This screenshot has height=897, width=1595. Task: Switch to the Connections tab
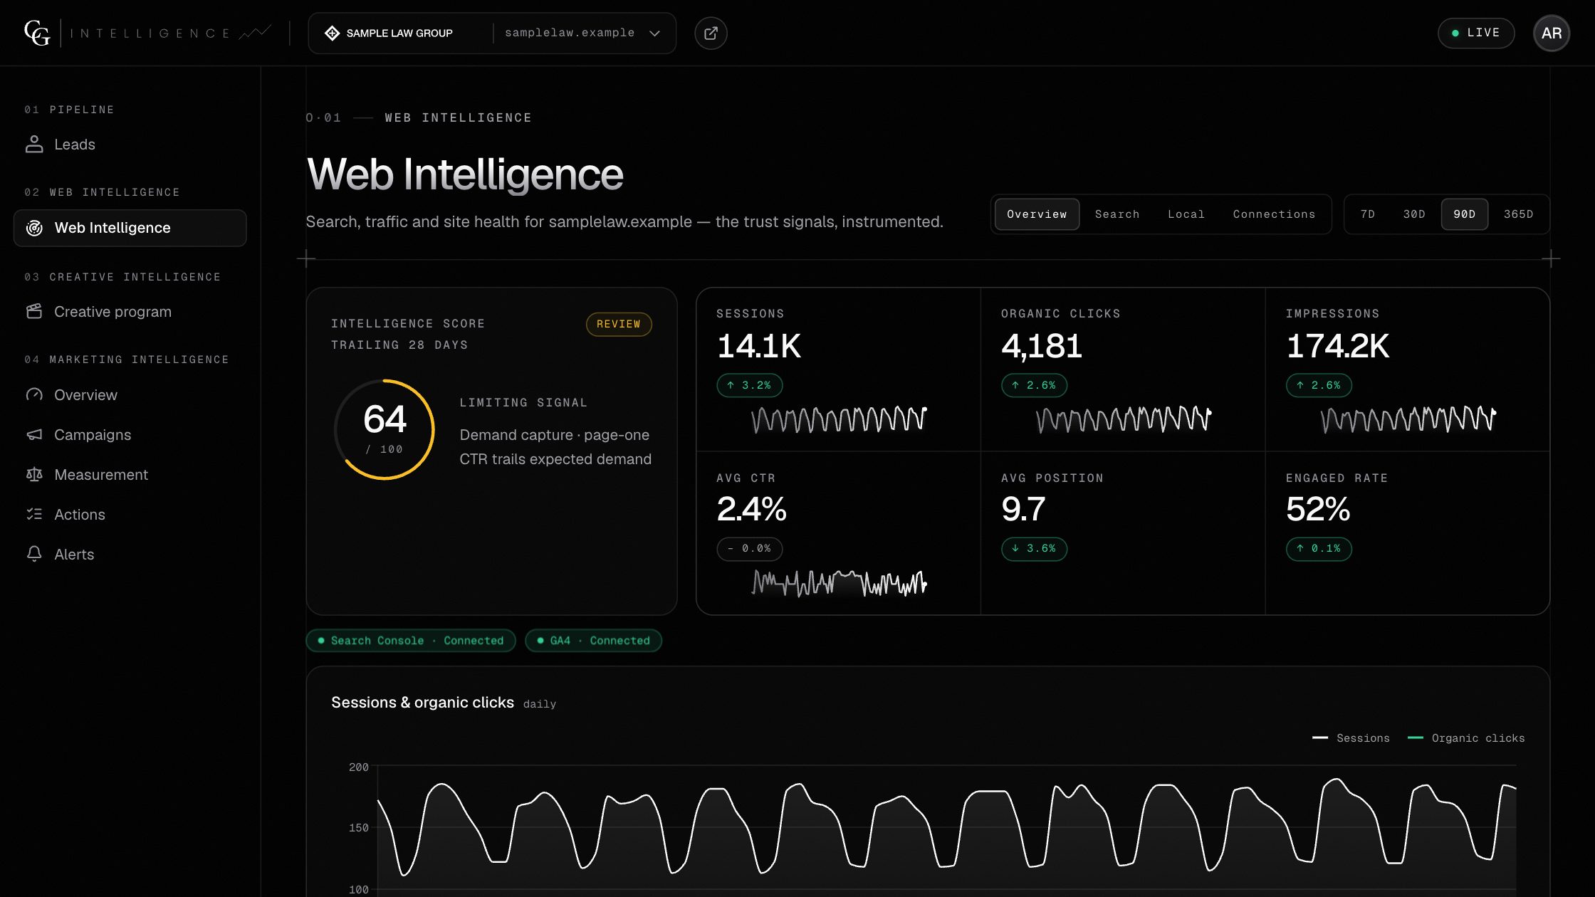coord(1274,214)
